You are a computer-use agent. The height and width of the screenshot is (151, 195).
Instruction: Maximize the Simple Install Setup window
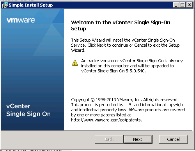pyautogui.click(x=183, y=5)
